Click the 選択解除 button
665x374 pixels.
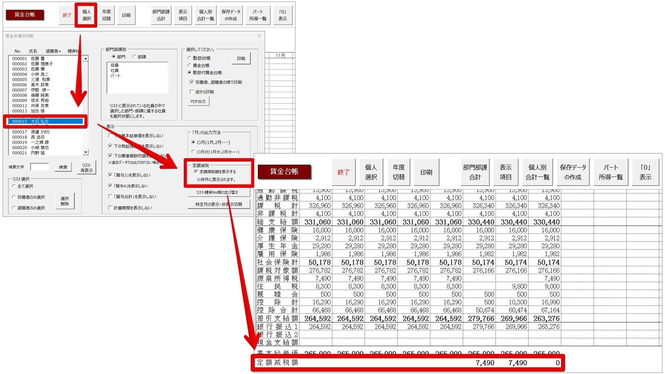pos(64,201)
